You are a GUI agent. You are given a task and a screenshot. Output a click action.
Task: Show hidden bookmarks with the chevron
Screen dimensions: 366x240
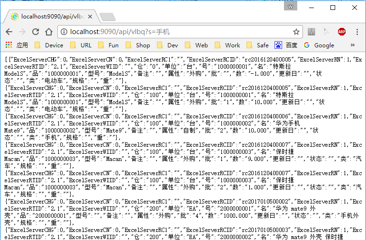352,45
